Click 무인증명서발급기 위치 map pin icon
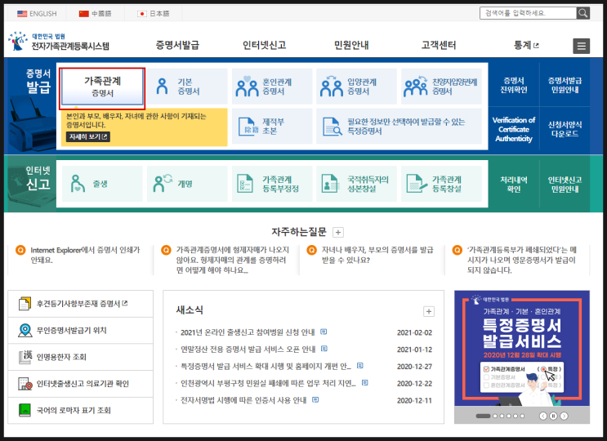Screen dimensions: 607x441 click(x=25, y=331)
